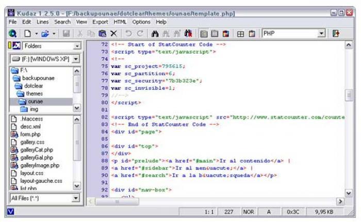Open the Search menu
Screen dimensions: 361x222
pos(62,22)
